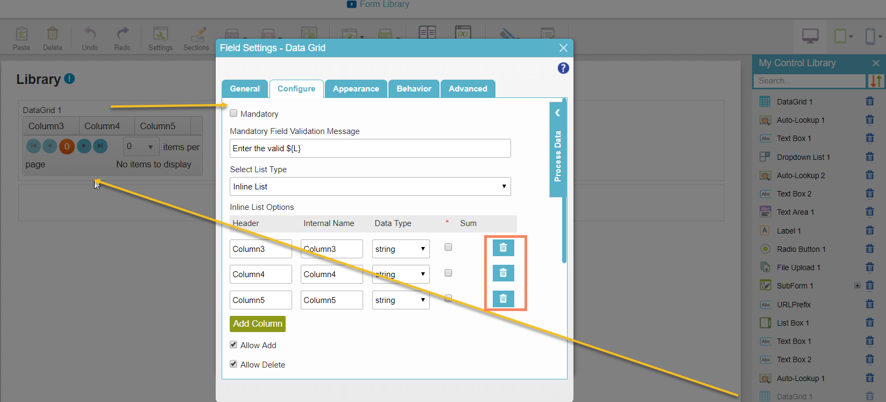Click the Library info icon
The width and height of the screenshot is (886, 402).
(x=69, y=79)
